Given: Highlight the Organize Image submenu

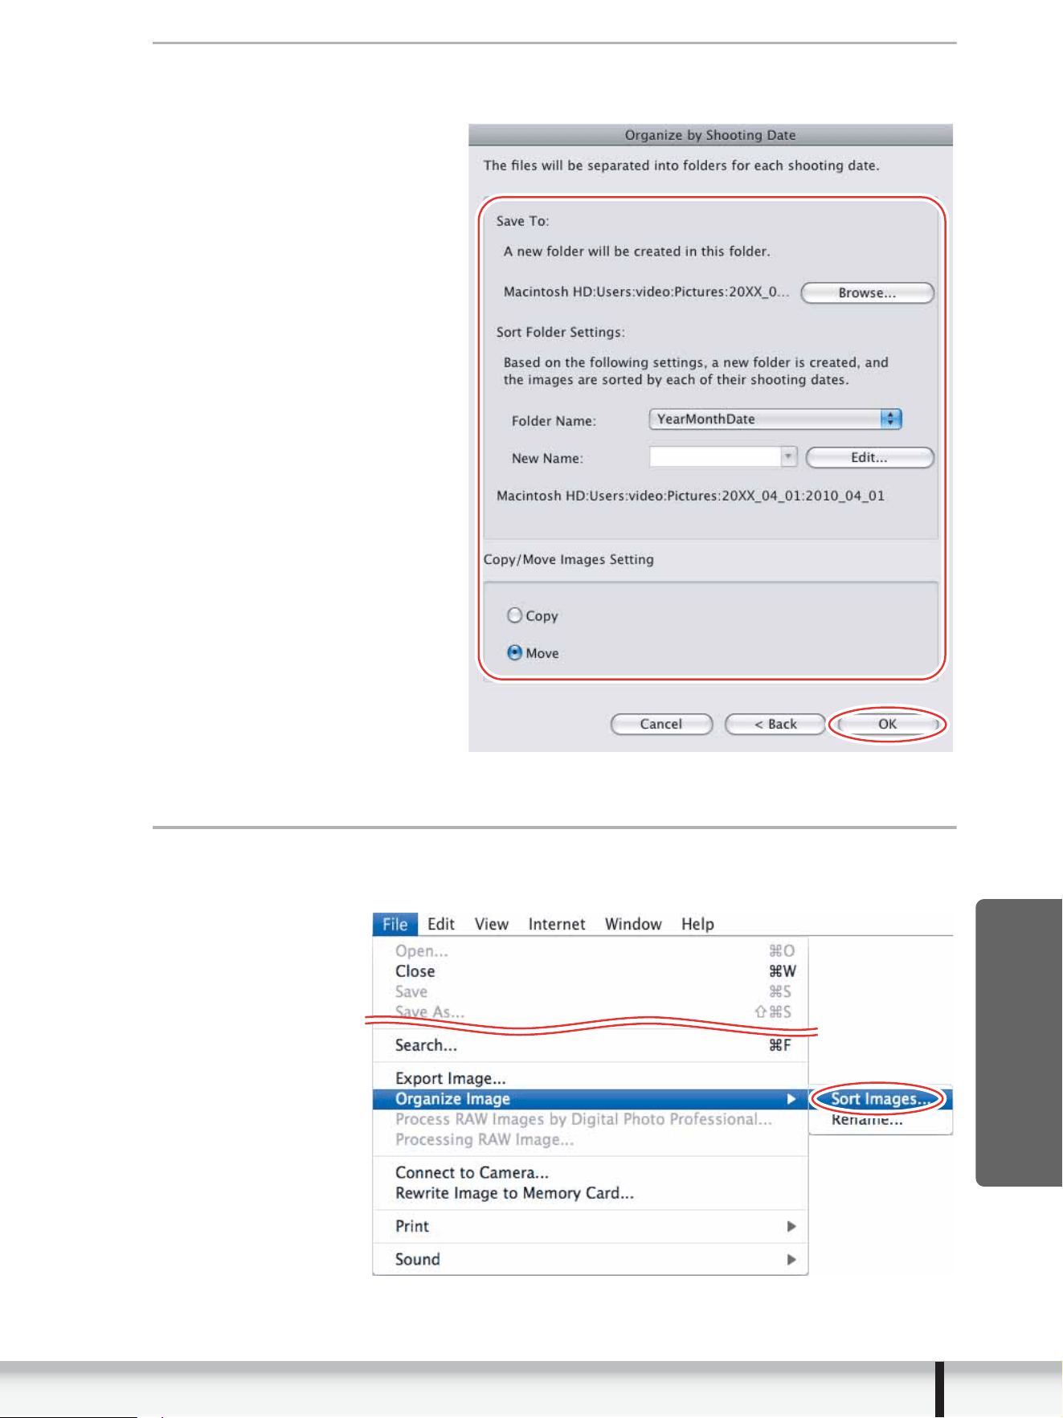Looking at the screenshot, I should [x=591, y=1099].
